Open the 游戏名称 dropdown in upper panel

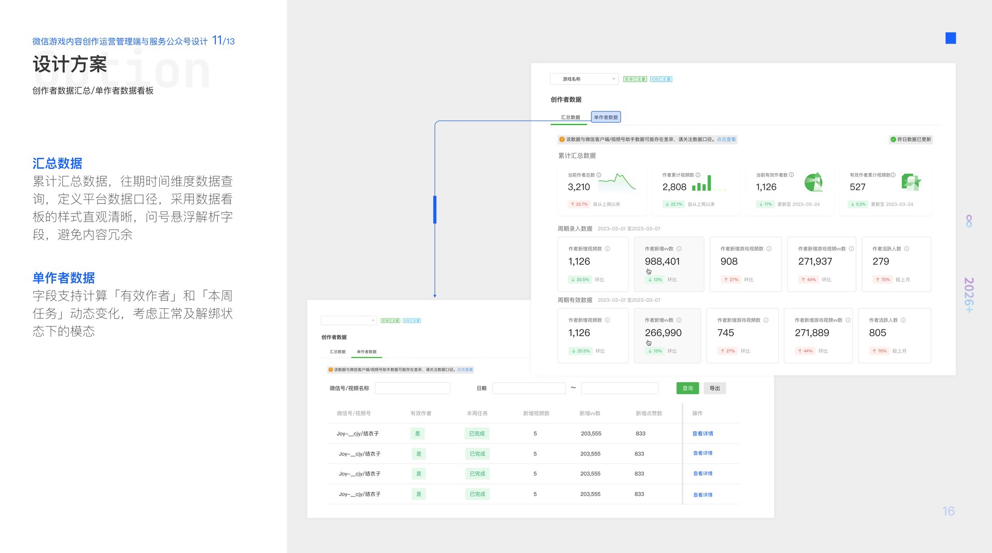584,79
